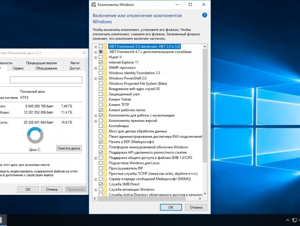
Task: Click the Применить button in disk properties
Action: pyautogui.click(x=75, y=189)
